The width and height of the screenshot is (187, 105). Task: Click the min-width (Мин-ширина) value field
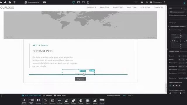coord(180,70)
